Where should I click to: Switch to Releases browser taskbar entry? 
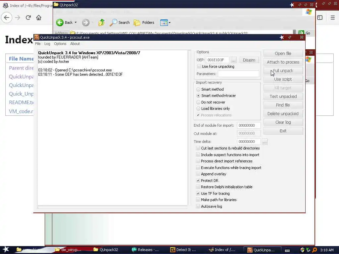[145, 250]
